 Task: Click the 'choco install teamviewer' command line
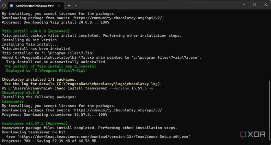[77, 88]
